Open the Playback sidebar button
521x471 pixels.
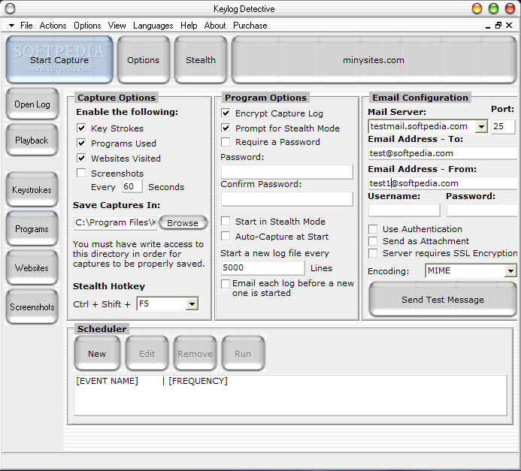[x=32, y=140]
